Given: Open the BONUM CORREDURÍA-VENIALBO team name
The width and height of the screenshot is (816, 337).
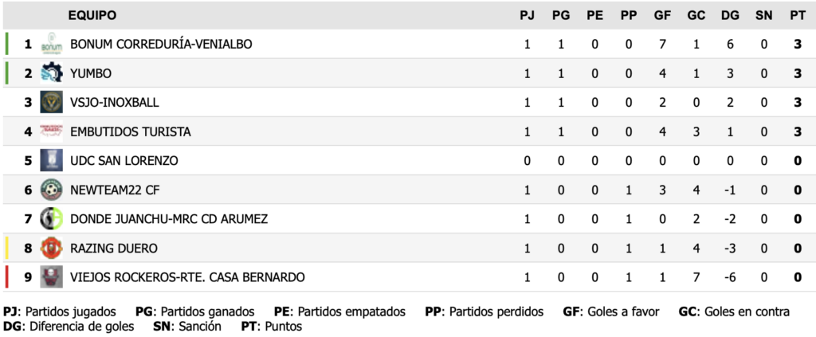Looking at the screenshot, I should tap(161, 45).
